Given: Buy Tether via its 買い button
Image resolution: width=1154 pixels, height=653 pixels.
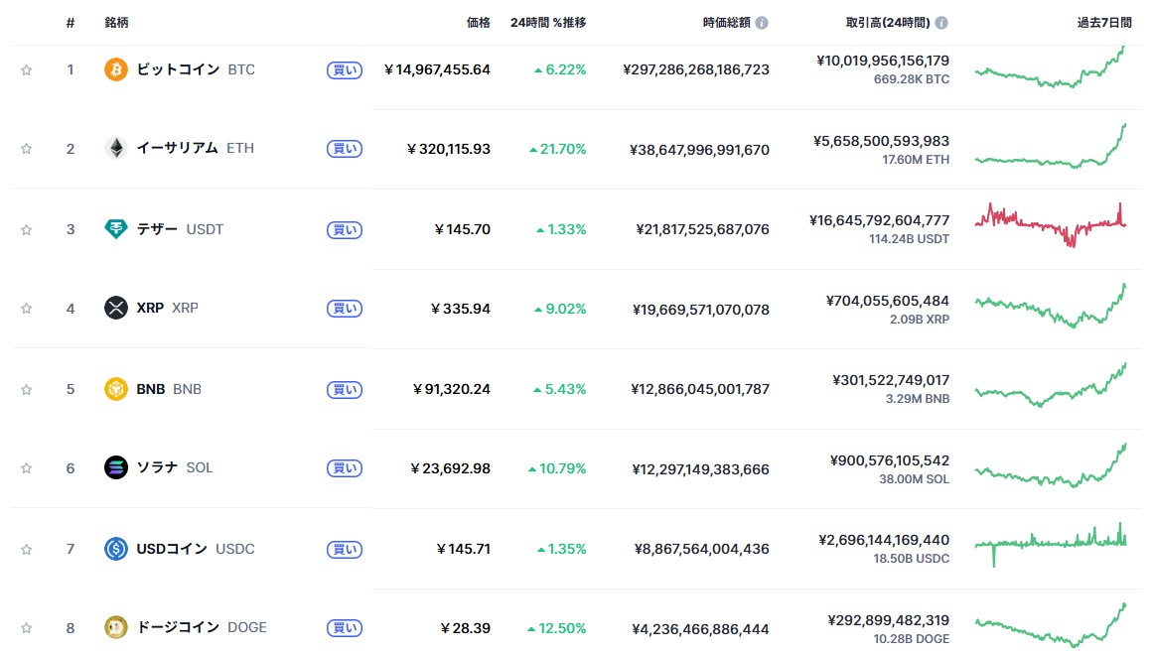Looking at the screenshot, I should (345, 230).
